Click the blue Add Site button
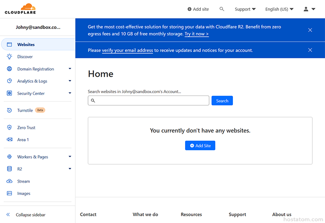The image size is (325, 223). click(200, 146)
